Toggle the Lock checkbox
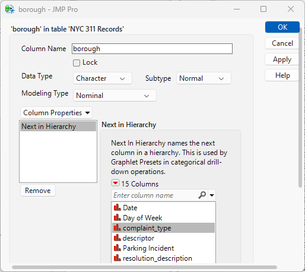305x272 pixels. [x=77, y=63]
